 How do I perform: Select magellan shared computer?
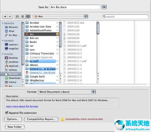coord(12,49)
